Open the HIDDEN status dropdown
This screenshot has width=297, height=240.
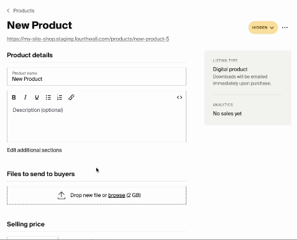[263, 27]
